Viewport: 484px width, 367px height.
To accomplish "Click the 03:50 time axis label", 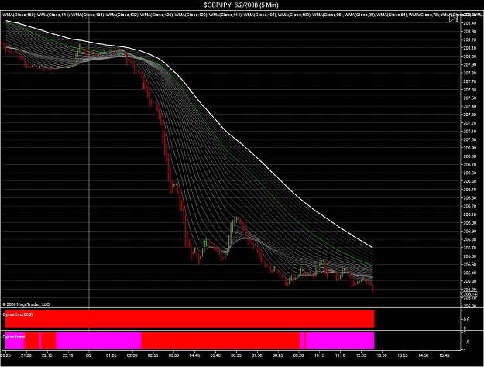I will click(173, 355).
